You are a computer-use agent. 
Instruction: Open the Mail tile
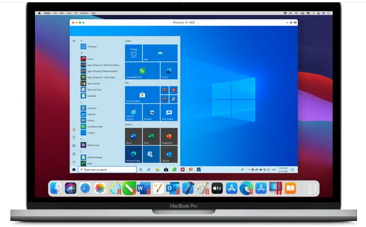point(160,53)
